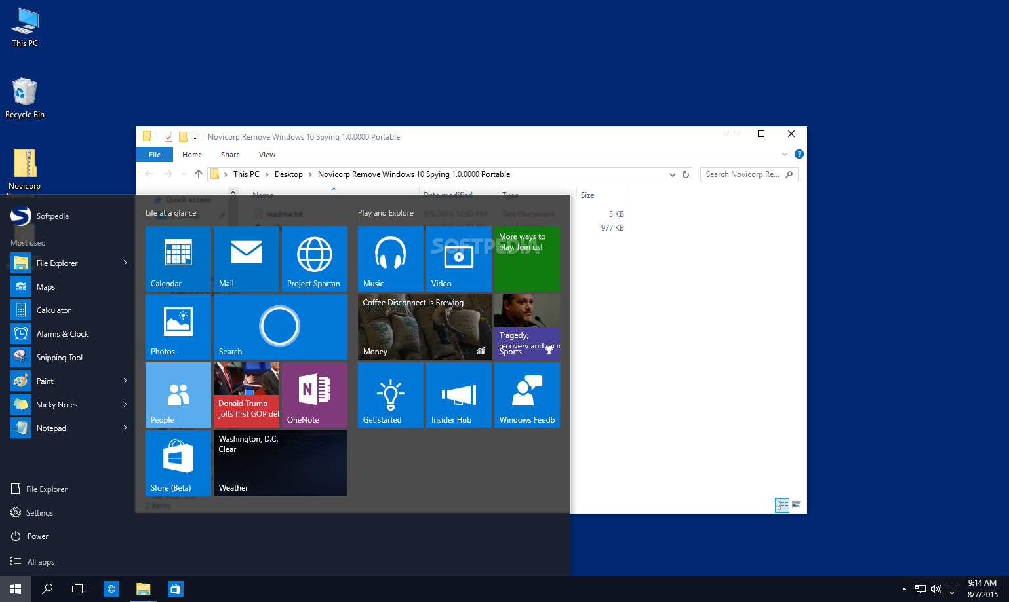
Task: Open the Action Center notifications icon
Action: (953, 588)
